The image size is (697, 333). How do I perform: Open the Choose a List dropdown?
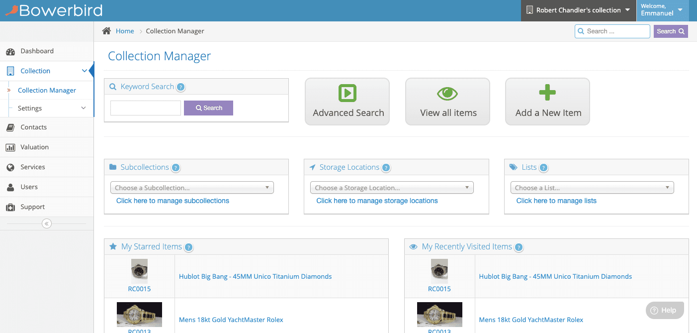pyautogui.click(x=592, y=188)
